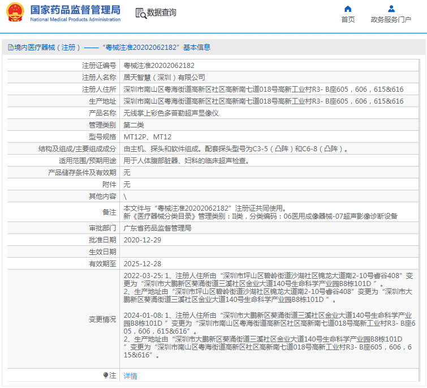427x388 pixels.
Task: Click the 注册人住所 address value
Action: point(264,89)
